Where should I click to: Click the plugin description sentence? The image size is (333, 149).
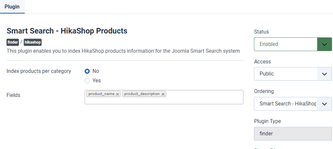pos(123,51)
